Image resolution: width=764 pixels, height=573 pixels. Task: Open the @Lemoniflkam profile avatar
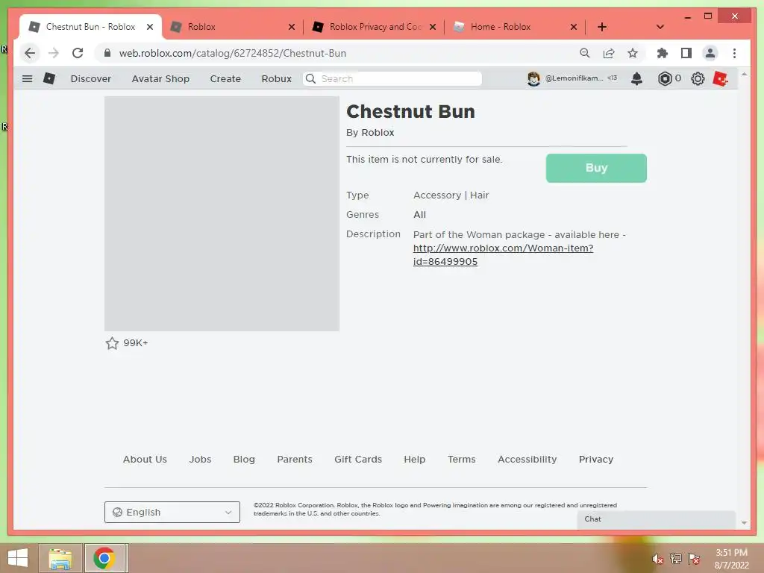pyautogui.click(x=533, y=78)
